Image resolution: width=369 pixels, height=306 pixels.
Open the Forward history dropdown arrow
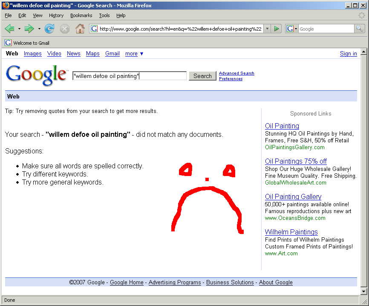tap(39, 29)
